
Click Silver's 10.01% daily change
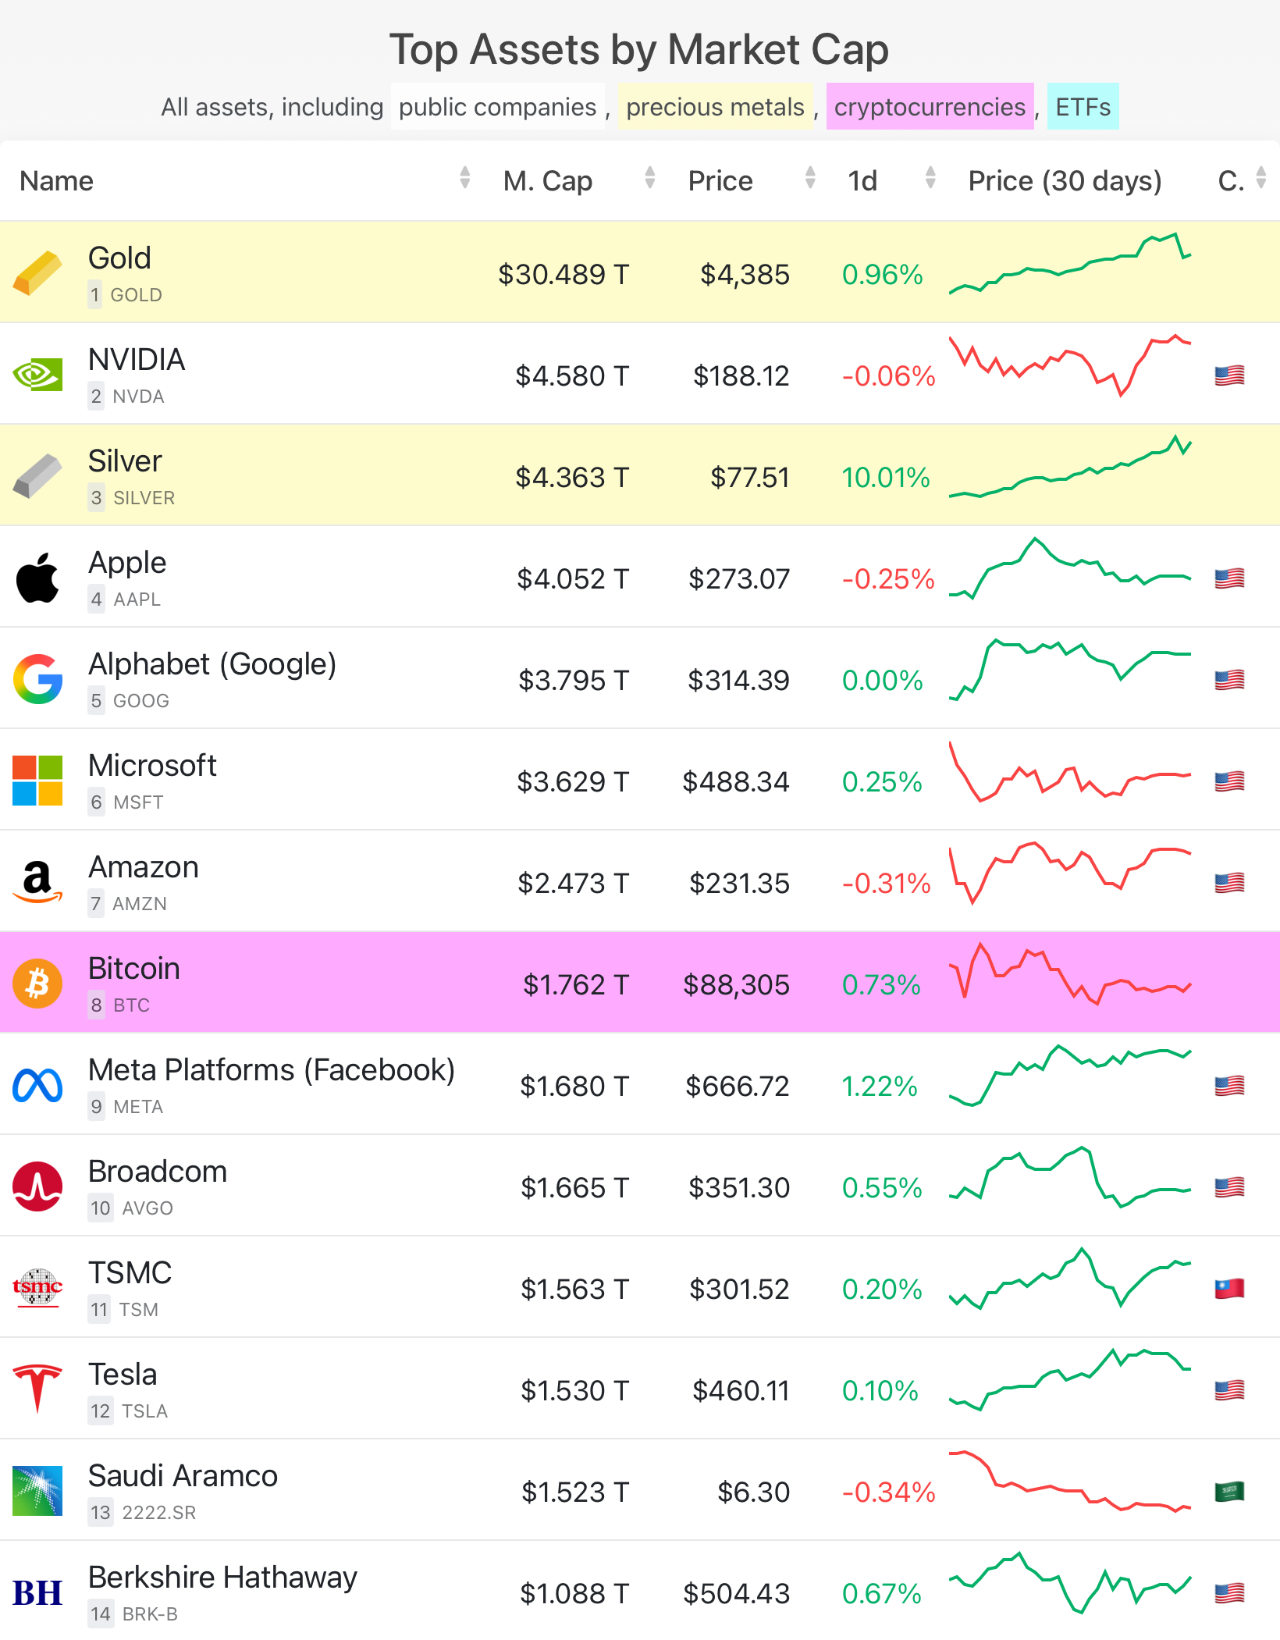coord(886,477)
